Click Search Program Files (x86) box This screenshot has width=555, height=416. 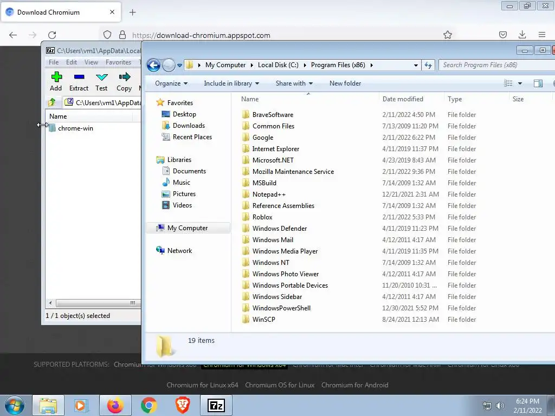point(496,65)
